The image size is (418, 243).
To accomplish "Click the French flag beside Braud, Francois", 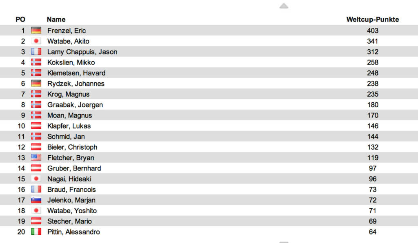I will [36, 190].
